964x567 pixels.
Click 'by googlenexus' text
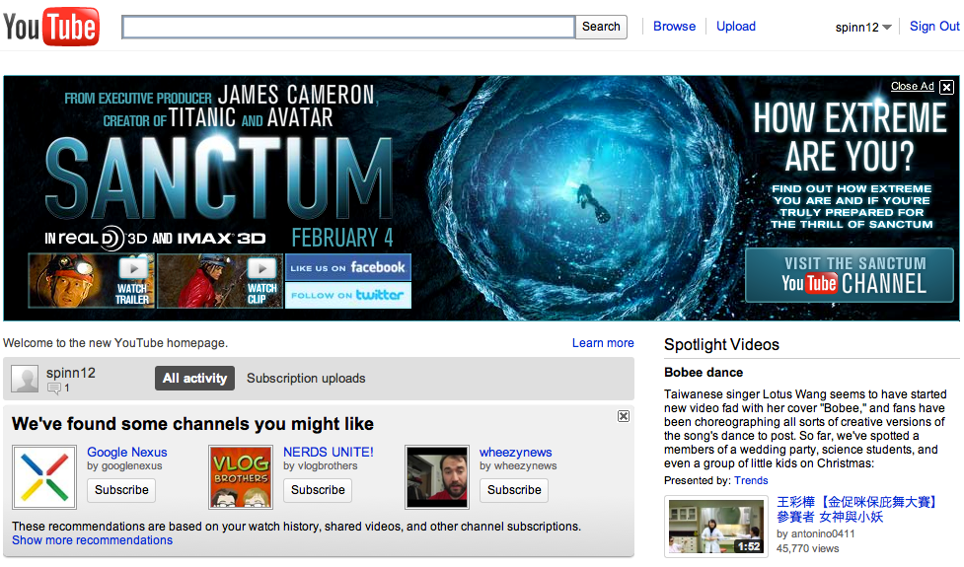[124, 466]
